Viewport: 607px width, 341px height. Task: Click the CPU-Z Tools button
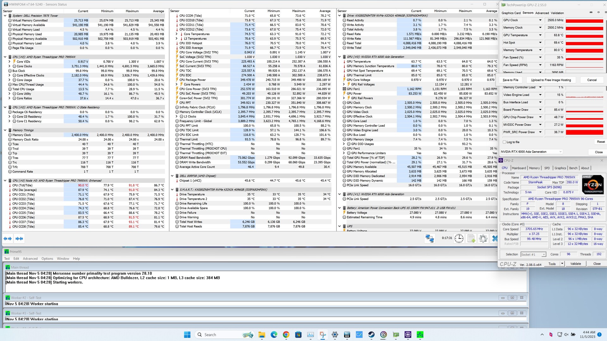552,264
